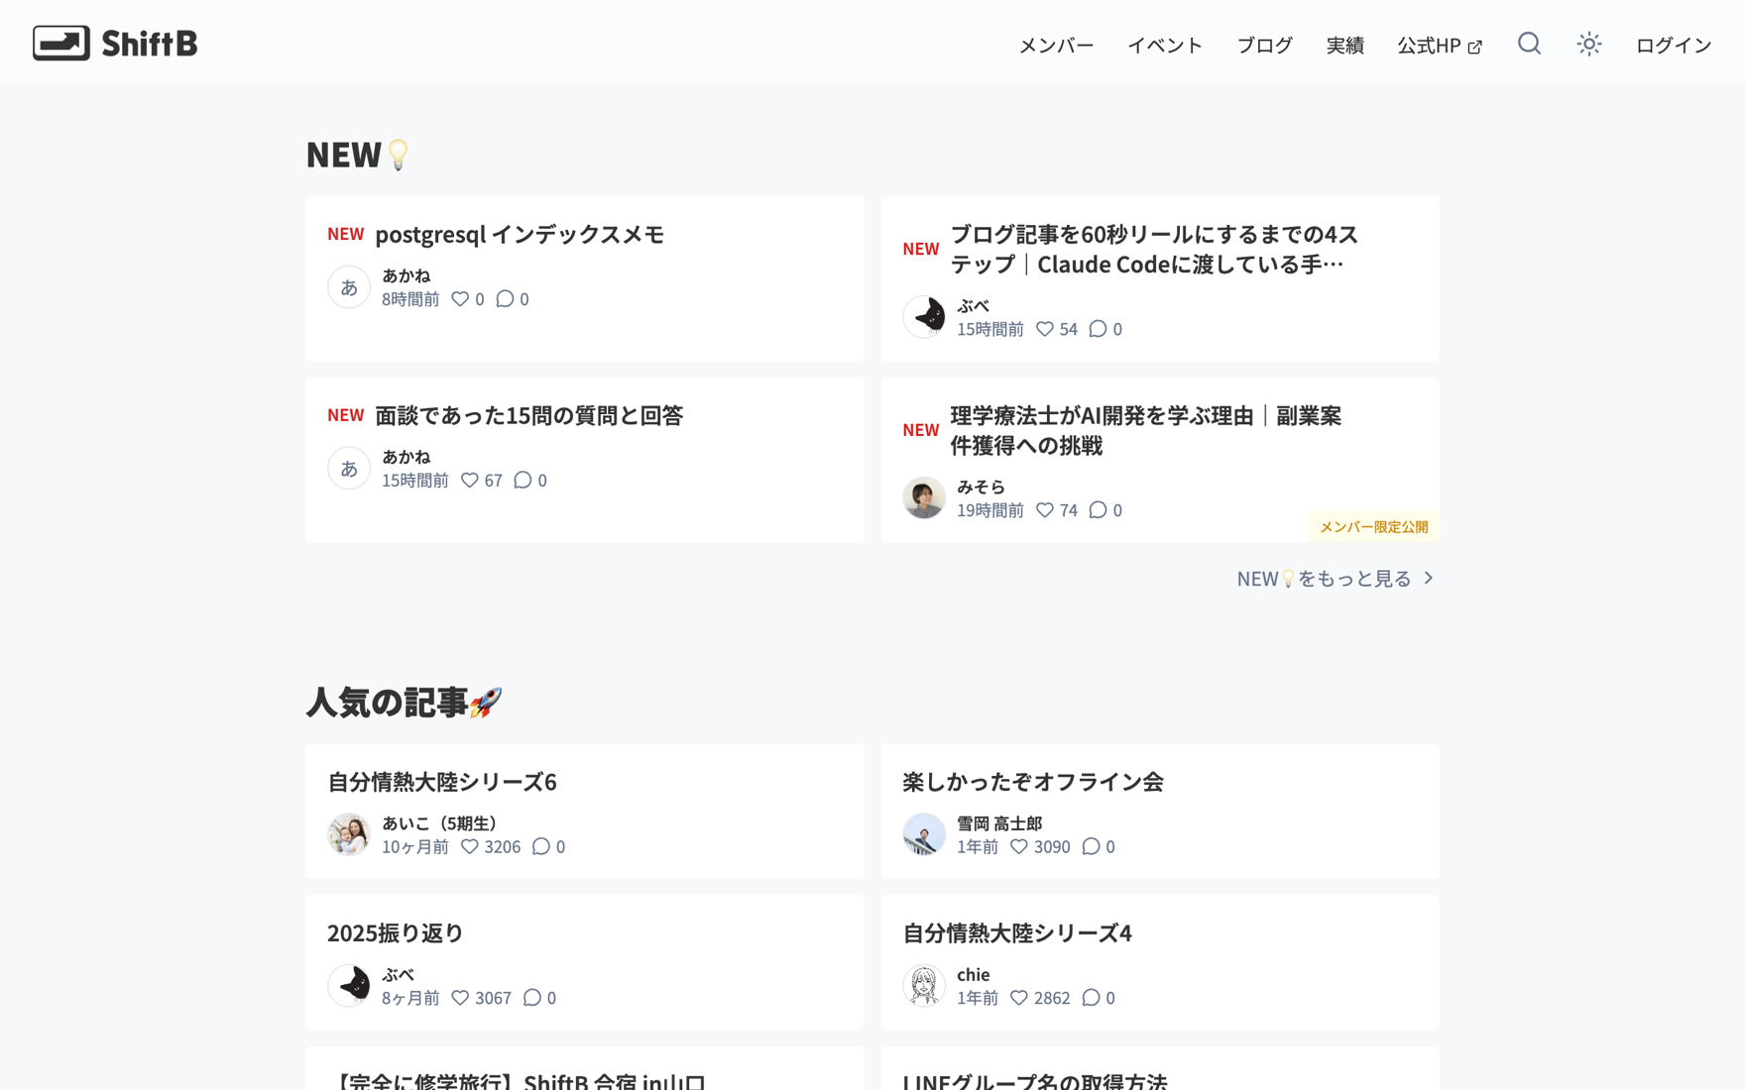This screenshot has width=1745, height=1090.
Task: Open 公式HP external link
Action: (1440, 46)
